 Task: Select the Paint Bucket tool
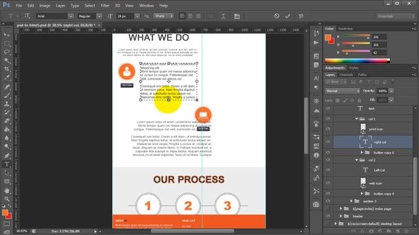pos(7,129)
